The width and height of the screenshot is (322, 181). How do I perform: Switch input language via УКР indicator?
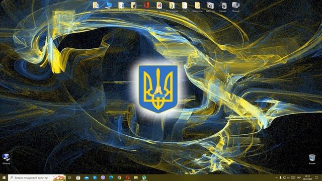click(299, 177)
